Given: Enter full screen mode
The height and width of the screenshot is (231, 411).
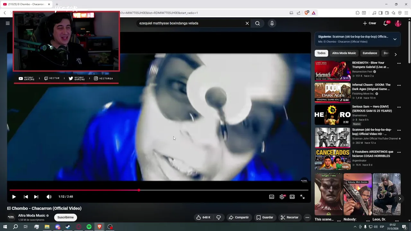Looking at the screenshot, I should [x=302, y=197].
